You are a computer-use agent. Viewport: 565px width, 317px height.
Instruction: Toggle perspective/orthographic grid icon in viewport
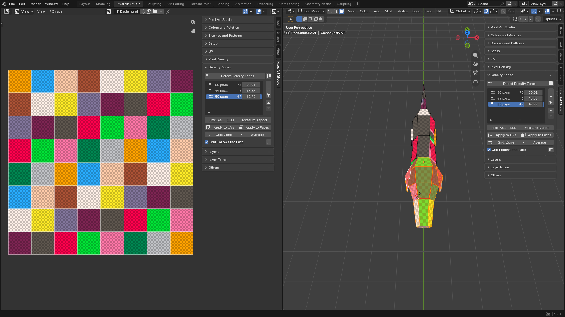476,82
